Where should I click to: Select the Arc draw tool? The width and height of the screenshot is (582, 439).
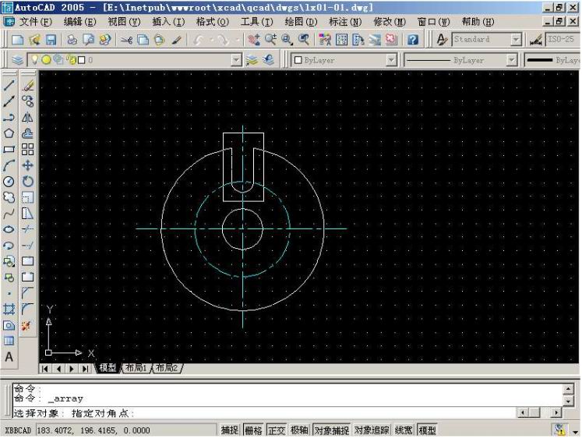point(9,165)
